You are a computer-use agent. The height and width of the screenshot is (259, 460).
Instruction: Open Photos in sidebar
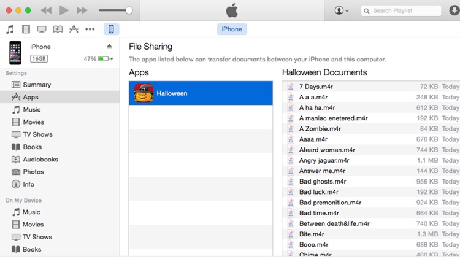coord(59,172)
